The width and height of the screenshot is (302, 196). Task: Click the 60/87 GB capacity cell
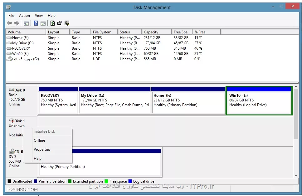tap(151, 54)
